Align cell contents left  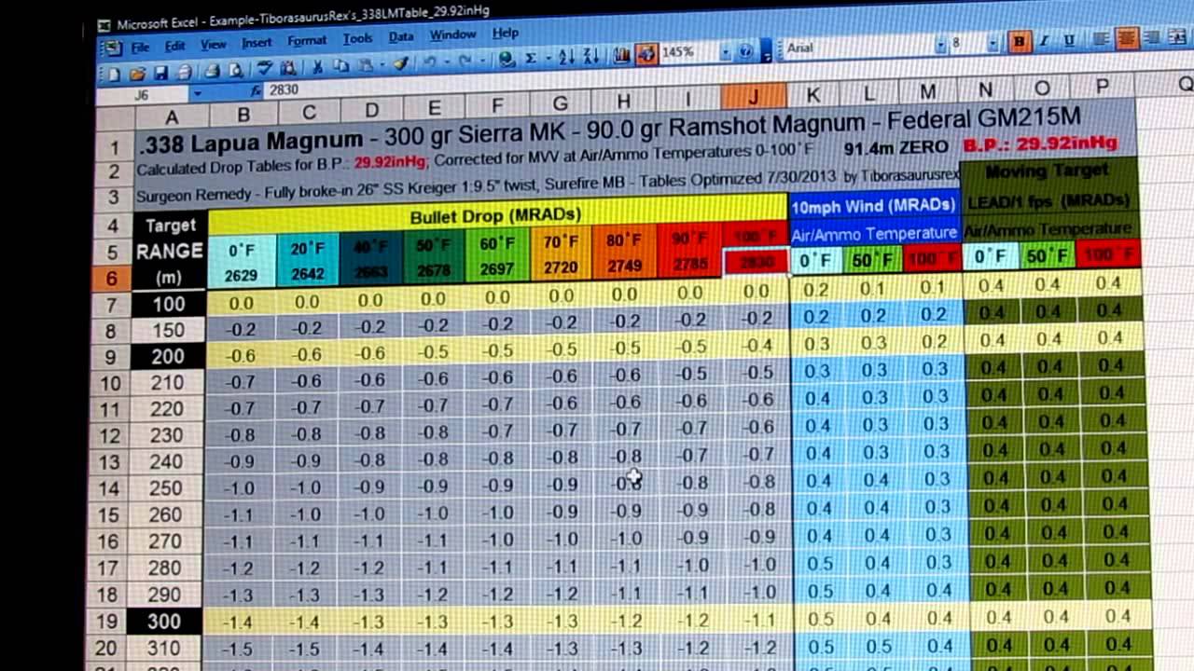(x=1100, y=38)
